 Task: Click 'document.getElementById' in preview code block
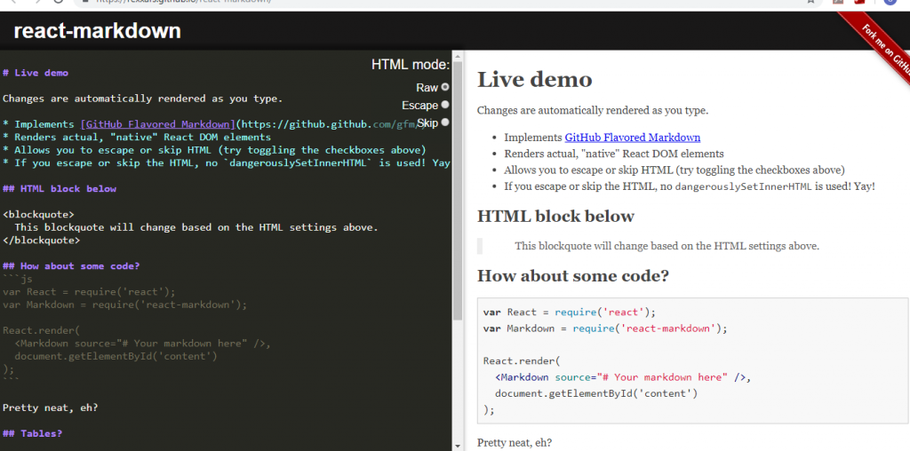coord(596,393)
